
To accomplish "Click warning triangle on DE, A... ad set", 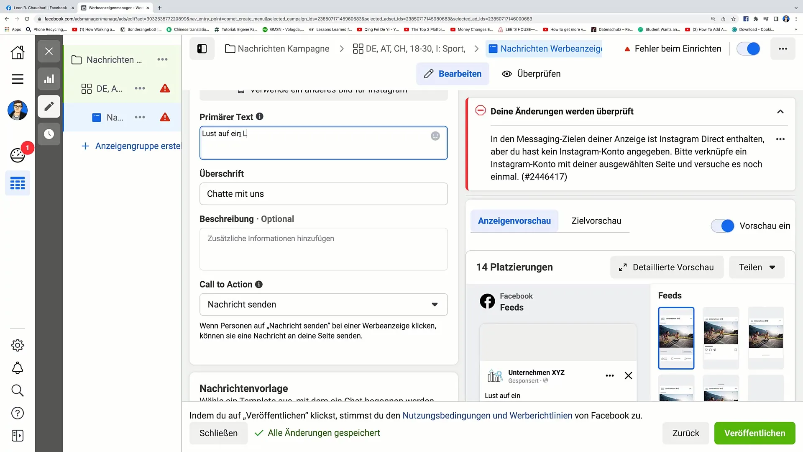I will [x=165, y=88].
